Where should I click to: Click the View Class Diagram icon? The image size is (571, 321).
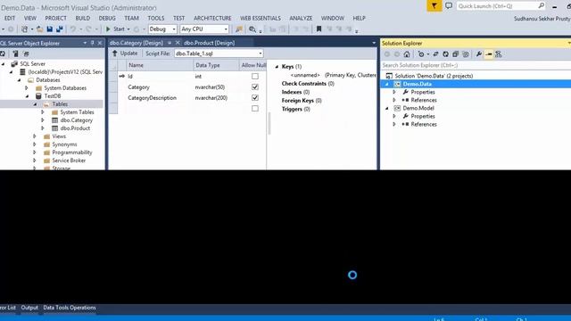(x=499, y=54)
